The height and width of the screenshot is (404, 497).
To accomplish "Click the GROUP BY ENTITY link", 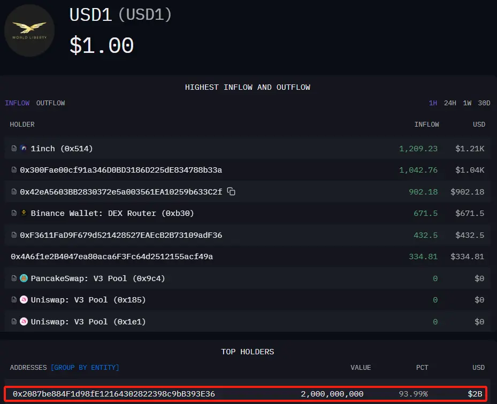I will (x=85, y=368).
